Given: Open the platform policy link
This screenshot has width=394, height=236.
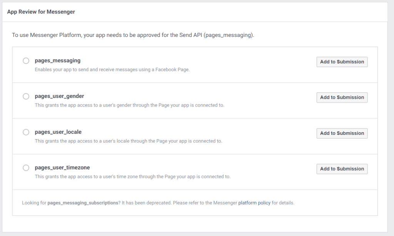Looking at the screenshot, I should point(254,203).
